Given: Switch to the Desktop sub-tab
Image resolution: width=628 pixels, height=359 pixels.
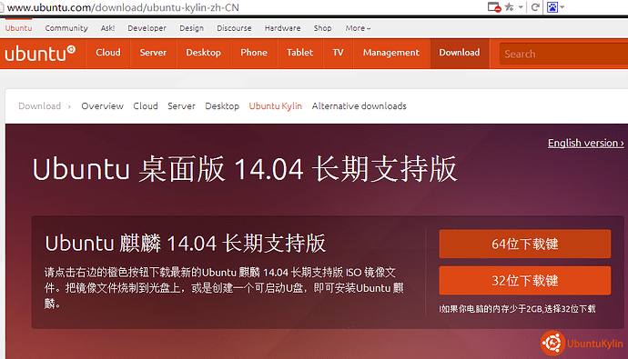Looking at the screenshot, I should (x=222, y=106).
